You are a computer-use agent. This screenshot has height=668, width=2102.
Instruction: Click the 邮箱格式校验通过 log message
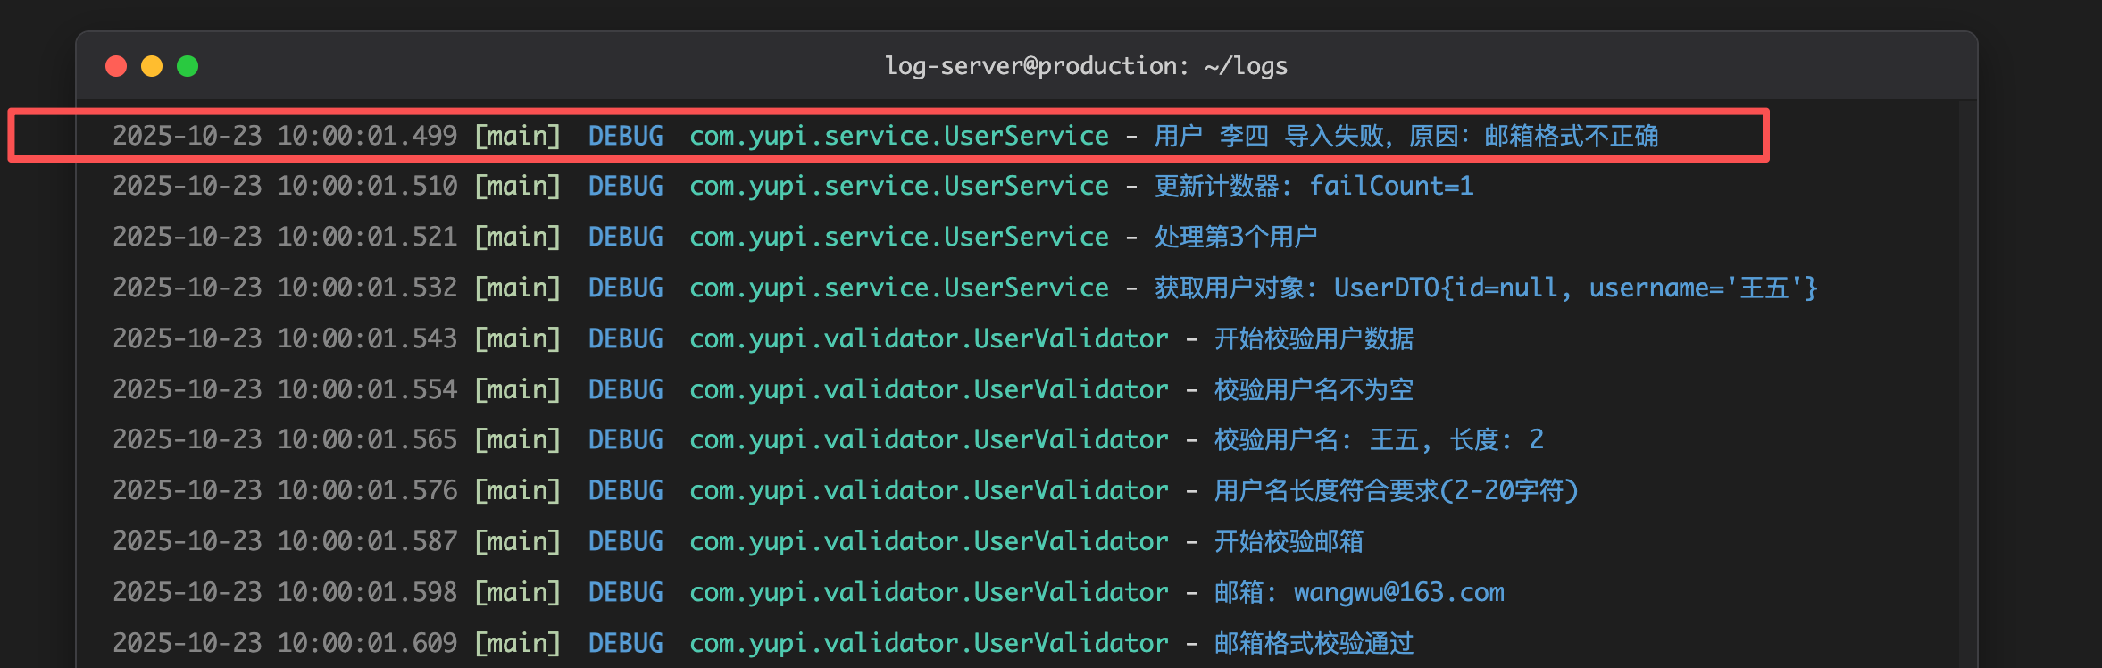[x=1314, y=643]
